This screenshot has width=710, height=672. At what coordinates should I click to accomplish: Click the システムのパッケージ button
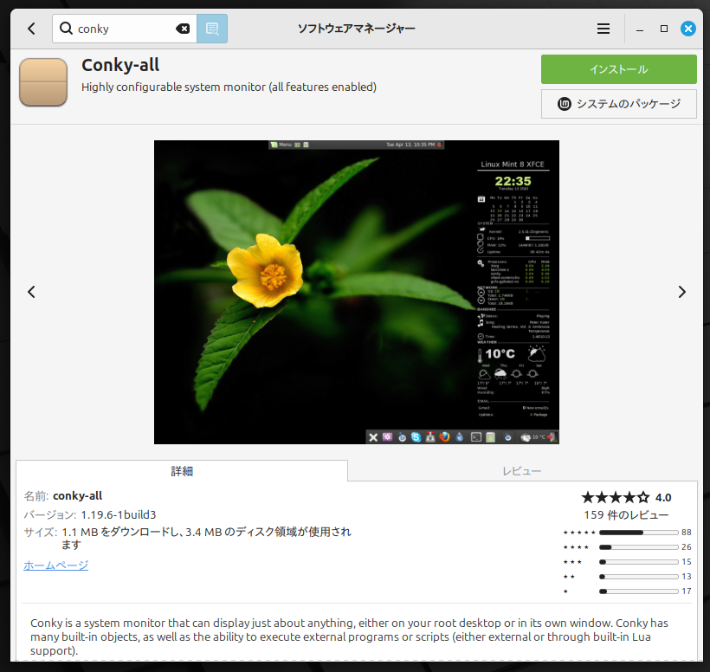(x=618, y=104)
